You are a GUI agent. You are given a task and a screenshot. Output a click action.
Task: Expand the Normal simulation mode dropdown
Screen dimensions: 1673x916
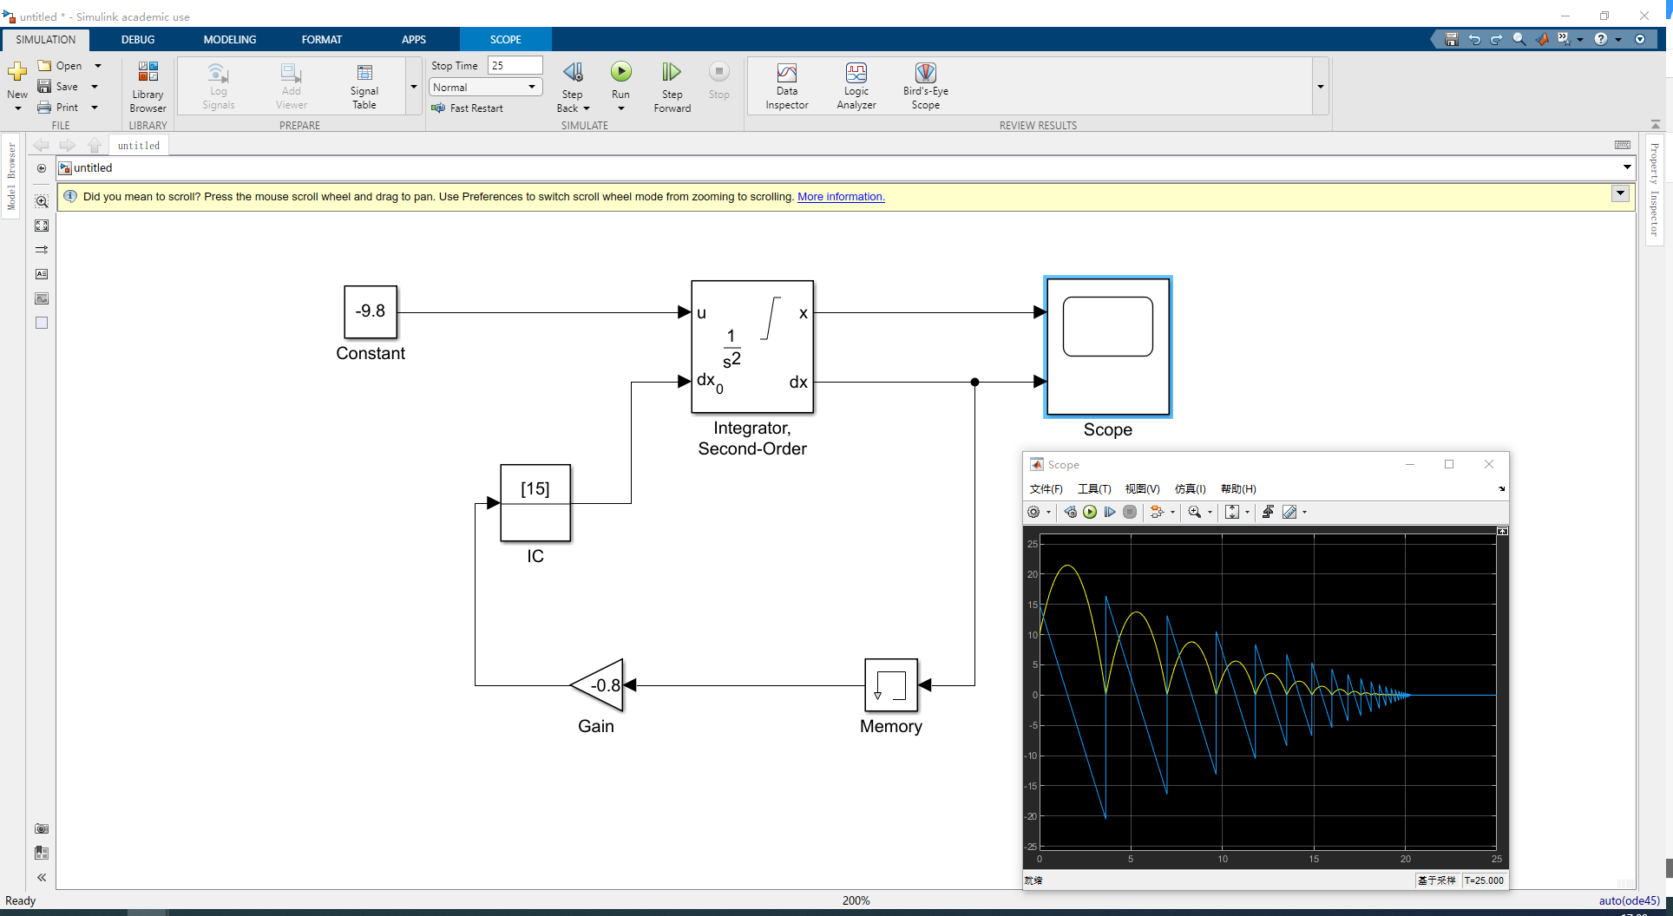pyautogui.click(x=531, y=87)
